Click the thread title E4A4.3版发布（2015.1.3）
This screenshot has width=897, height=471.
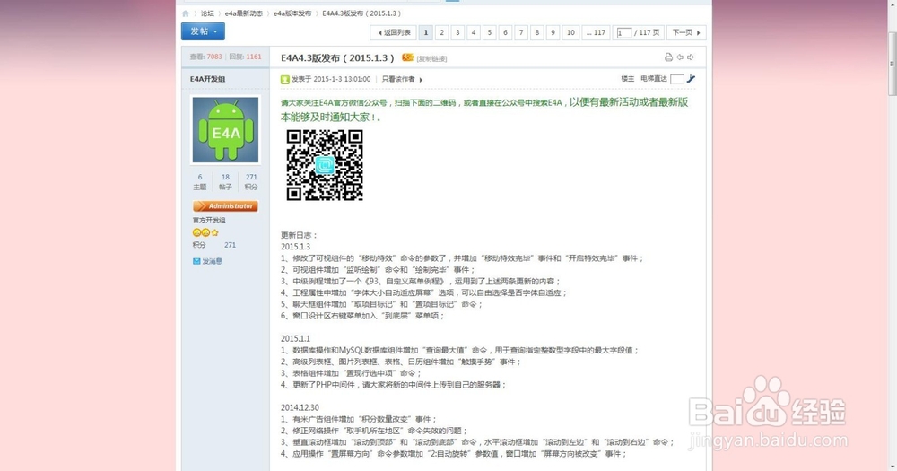click(x=337, y=57)
